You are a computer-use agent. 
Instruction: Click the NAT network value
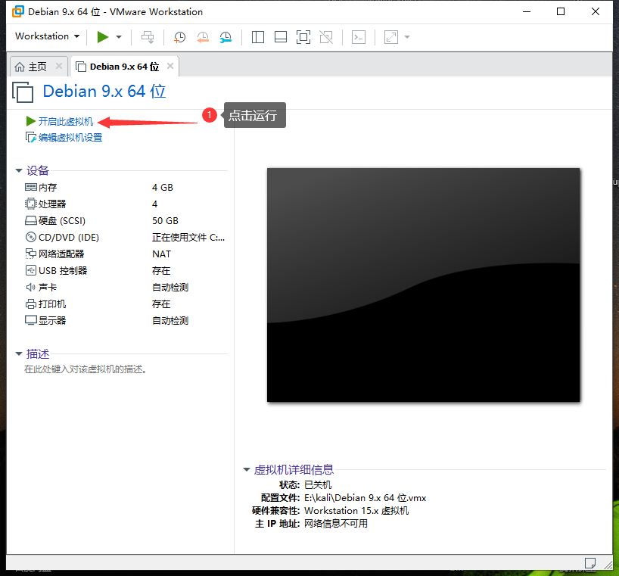pos(161,254)
